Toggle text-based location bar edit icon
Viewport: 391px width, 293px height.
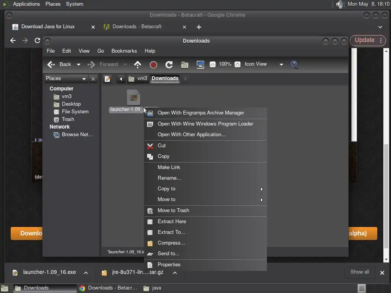click(107, 79)
